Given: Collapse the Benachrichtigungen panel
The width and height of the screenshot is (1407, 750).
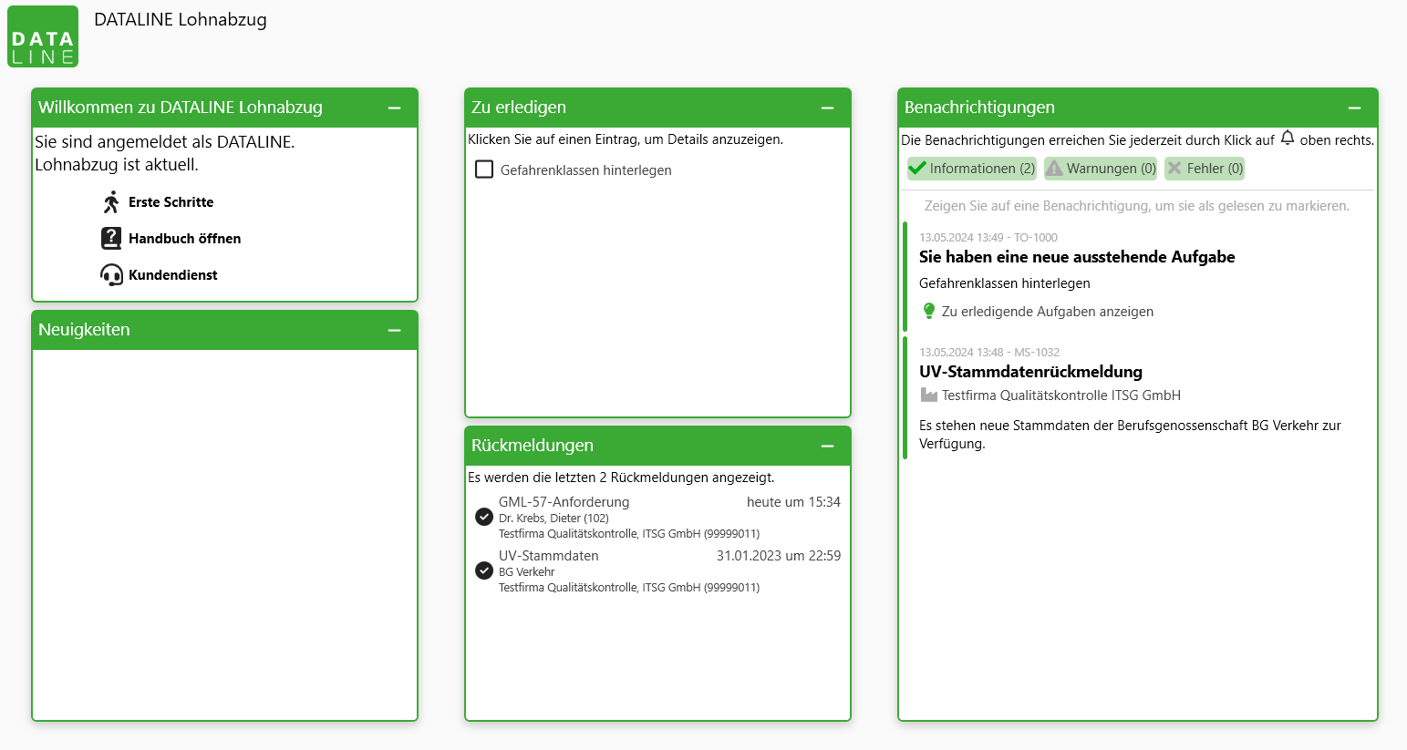Looking at the screenshot, I should 1354,108.
